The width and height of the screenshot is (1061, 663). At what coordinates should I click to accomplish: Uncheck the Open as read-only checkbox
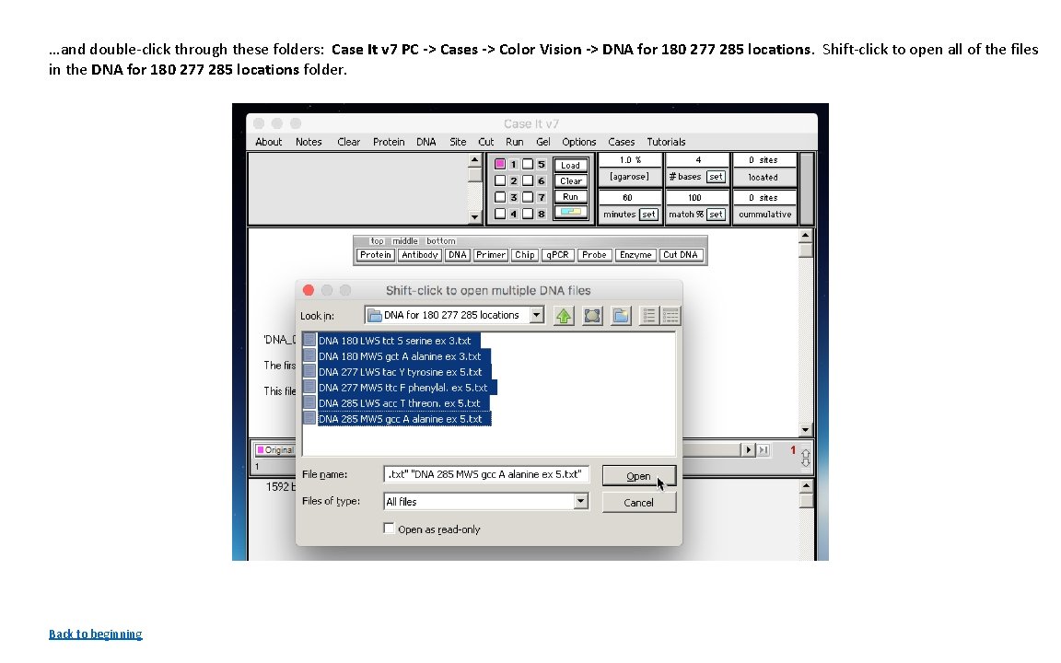[389, 529]
